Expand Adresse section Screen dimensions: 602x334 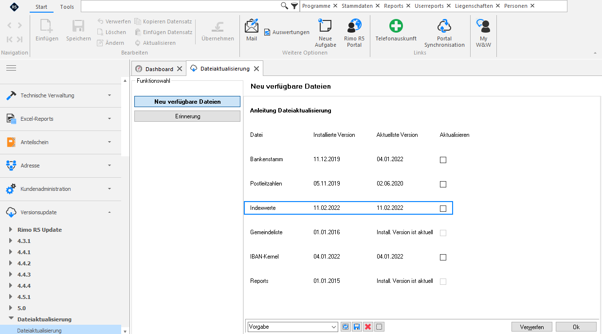60,166
